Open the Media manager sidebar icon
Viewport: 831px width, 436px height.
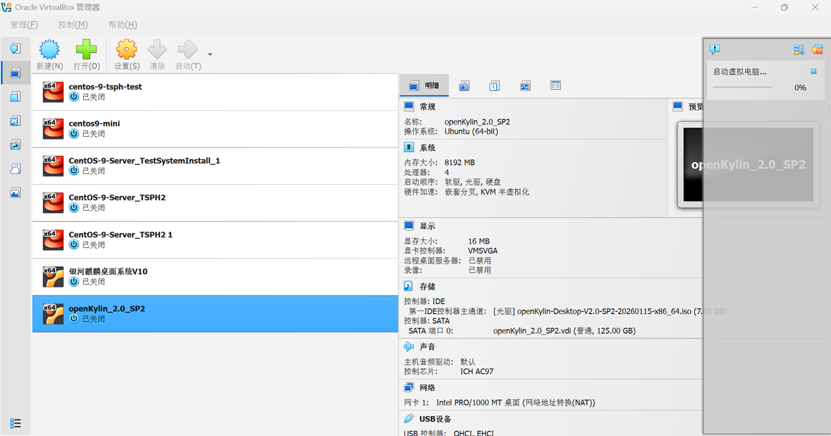pyautogui.click(x=16, y=121)
